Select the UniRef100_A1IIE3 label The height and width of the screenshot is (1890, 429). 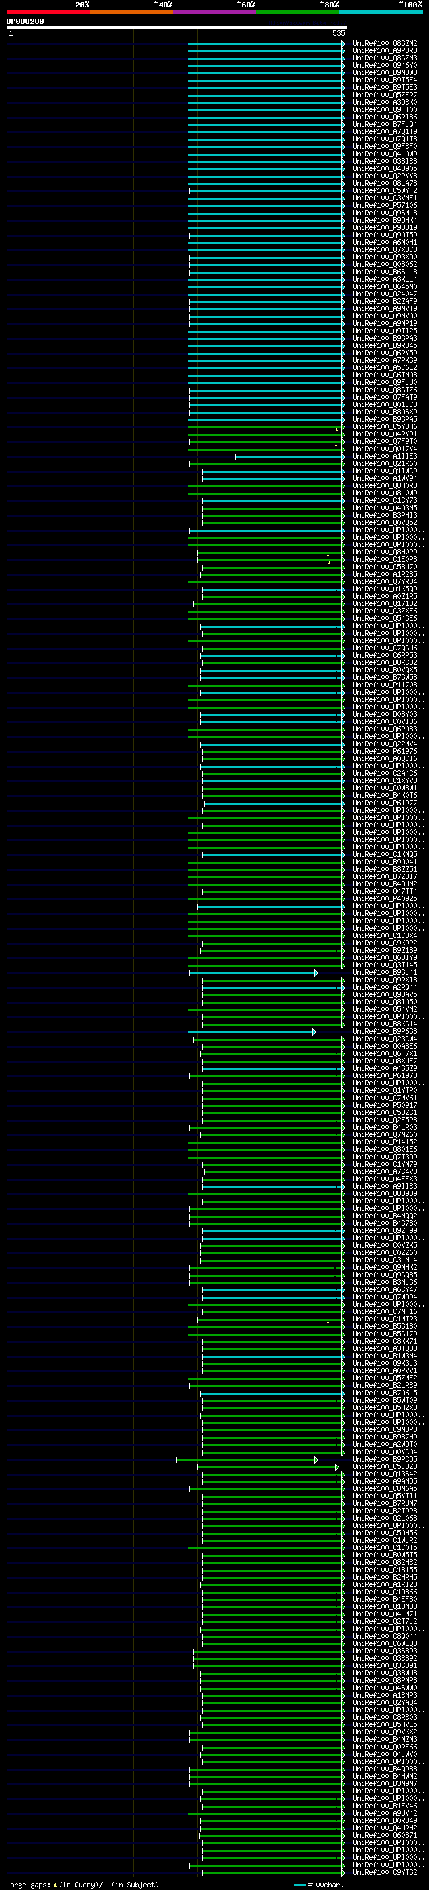(385, 457)
